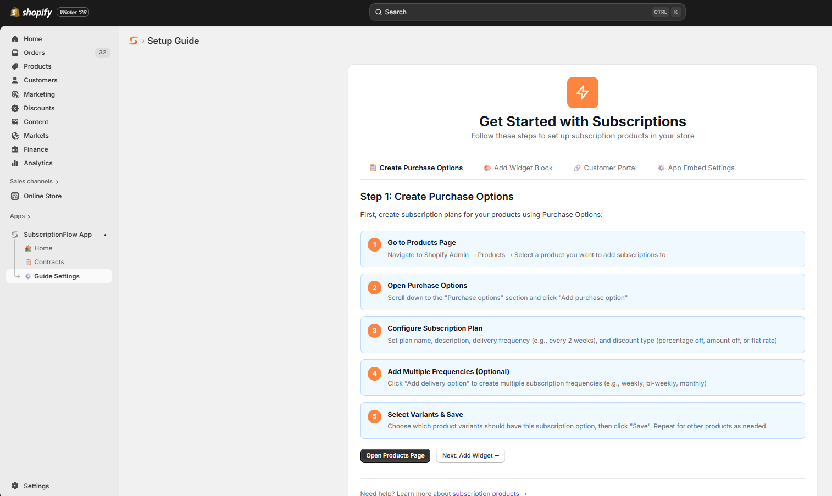Click the Shopify logo
This screenshot has width=832, height=496.
coord(31,12)
